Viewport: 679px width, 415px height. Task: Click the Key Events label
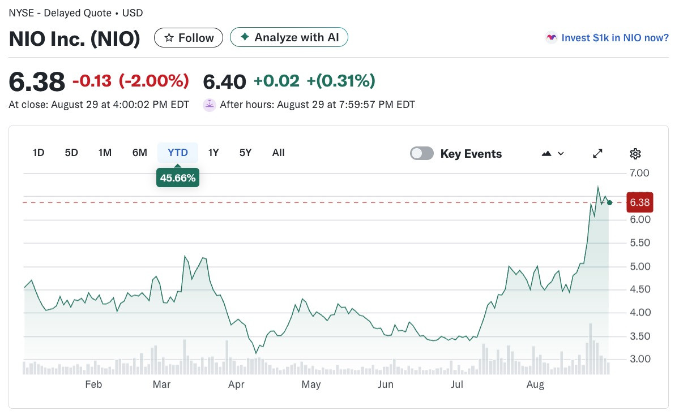[x=471, y=154]
